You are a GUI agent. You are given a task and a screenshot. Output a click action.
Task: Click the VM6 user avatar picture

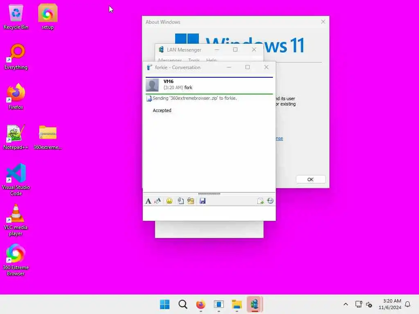pyautogui.click(x=152, y=85)
